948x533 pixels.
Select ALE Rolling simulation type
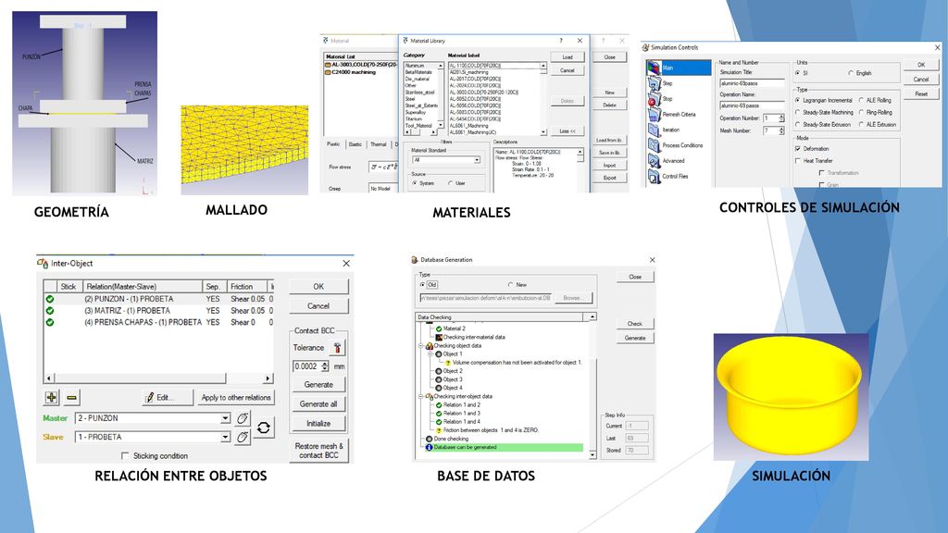coord(861,100)
